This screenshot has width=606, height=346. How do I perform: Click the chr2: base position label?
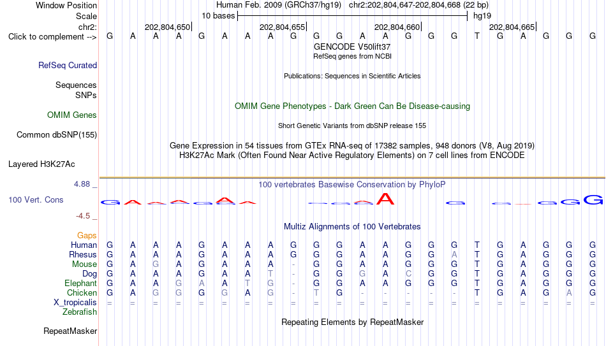click(x=88, y=27)
